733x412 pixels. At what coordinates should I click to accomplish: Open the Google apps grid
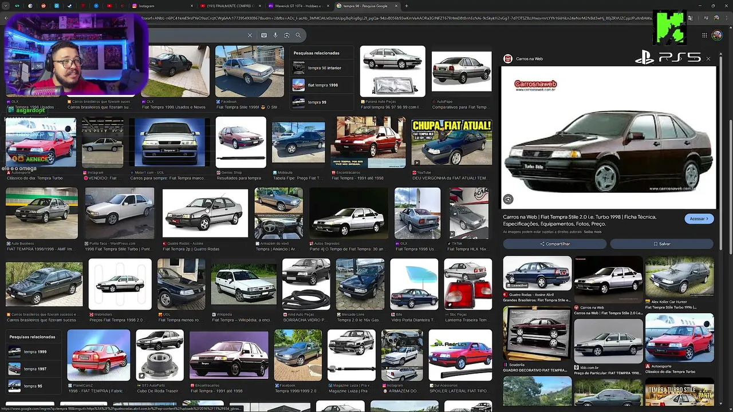704,35
